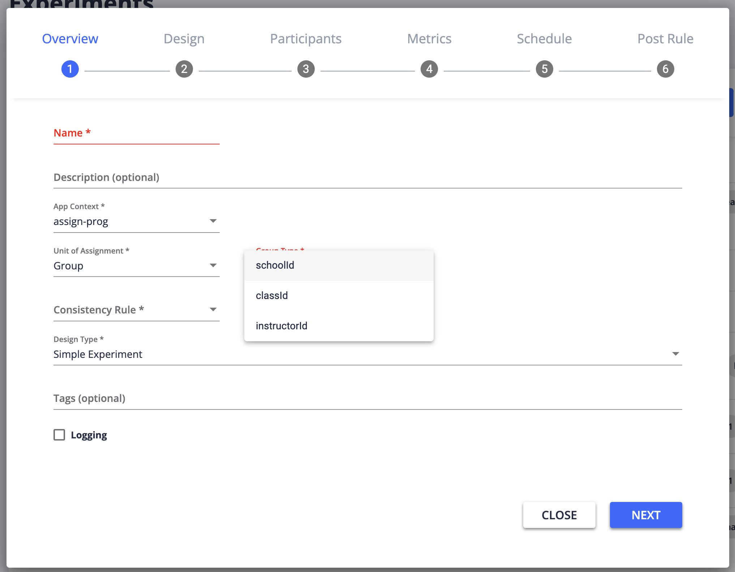Screen dimensions: 735x572
Task: Focus the Name input field
Action: pos(136,134)
